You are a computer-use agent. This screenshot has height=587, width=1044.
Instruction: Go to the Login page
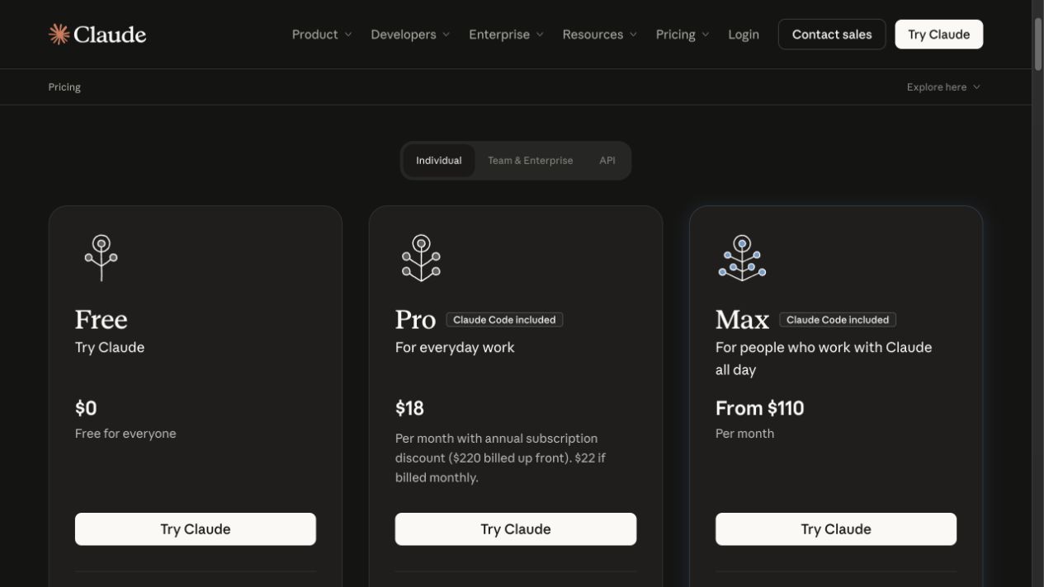[x=744, y=35]
